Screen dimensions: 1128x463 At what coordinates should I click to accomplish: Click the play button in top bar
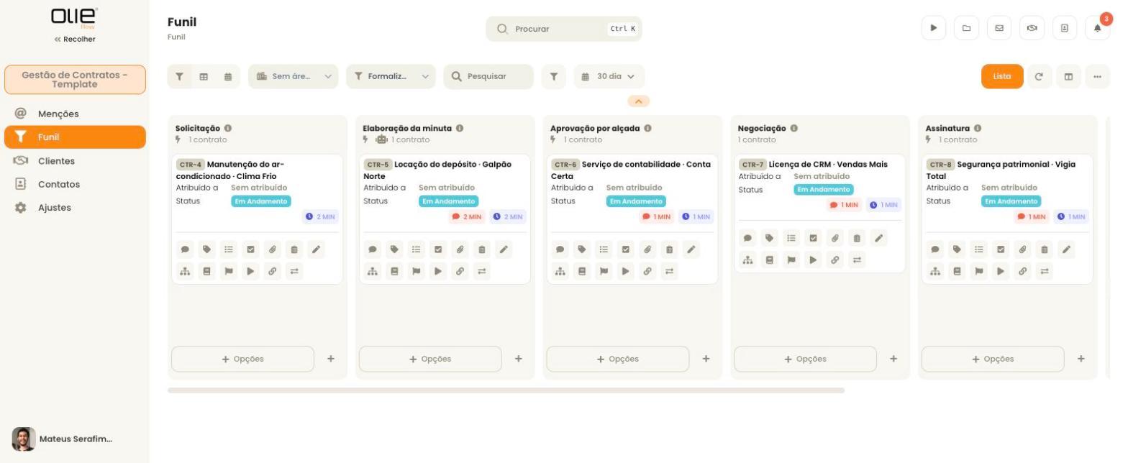coord(934,28)
